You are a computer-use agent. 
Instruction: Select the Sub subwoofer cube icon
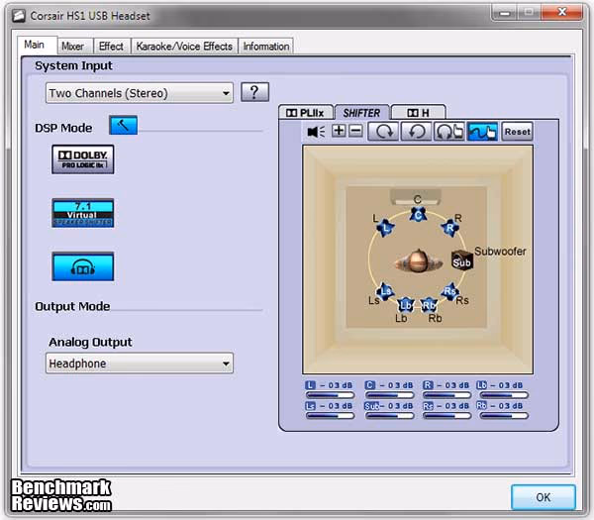(x=461, y=260)
